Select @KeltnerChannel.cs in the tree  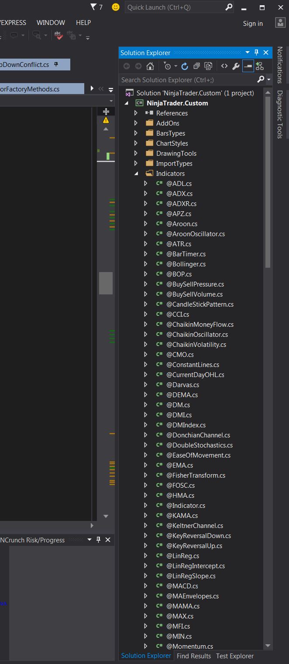195,526
